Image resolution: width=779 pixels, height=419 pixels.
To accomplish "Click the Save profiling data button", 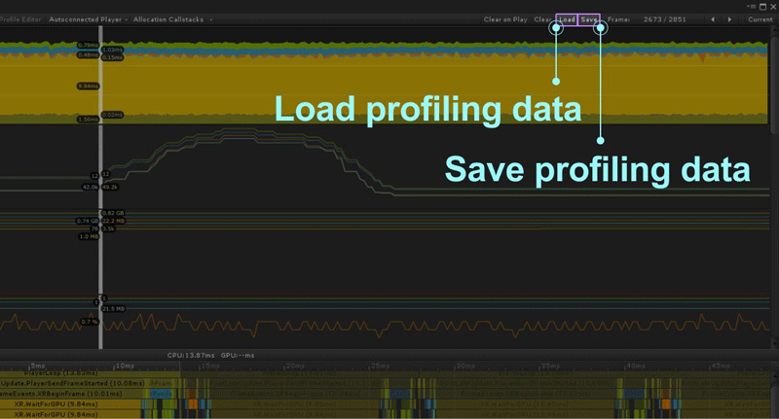I will 589,19.
